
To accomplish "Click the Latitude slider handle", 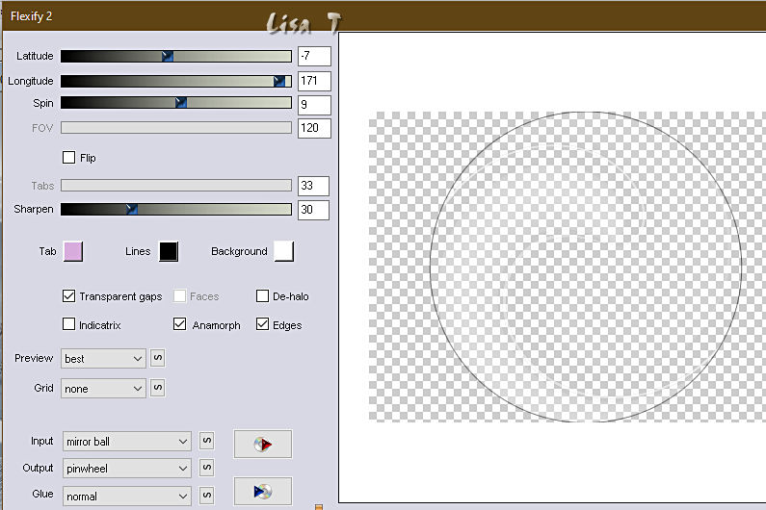I will (x=168, y=56).
